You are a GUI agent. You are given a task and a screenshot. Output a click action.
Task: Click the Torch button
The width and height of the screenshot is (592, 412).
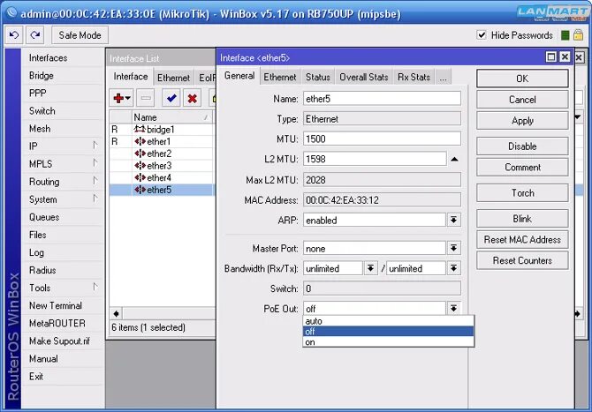[522, 193]
